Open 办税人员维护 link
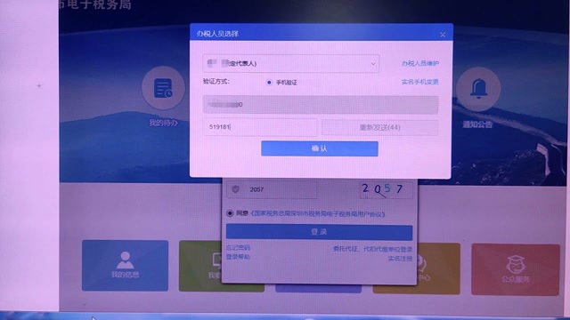Image resolution: width=570 pixels, height=320 pixels. pos(419,63)
